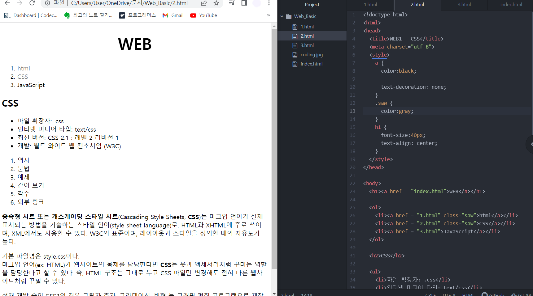Screen dimensions: 533x296
Task: Share this page from the address bar
Action: click(x=204, y=3)
